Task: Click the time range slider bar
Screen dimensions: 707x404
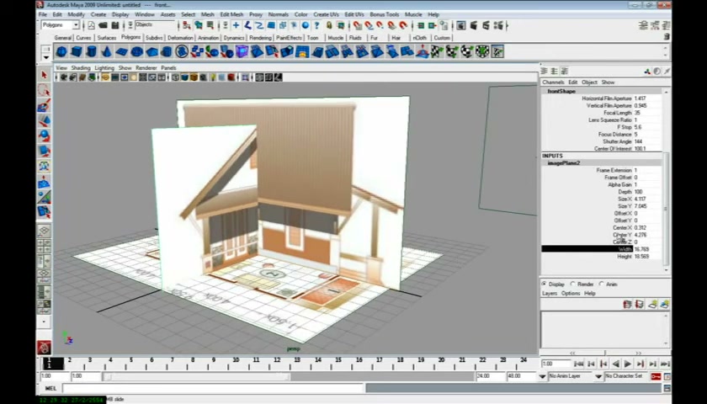Action: (x=197, y=376)
